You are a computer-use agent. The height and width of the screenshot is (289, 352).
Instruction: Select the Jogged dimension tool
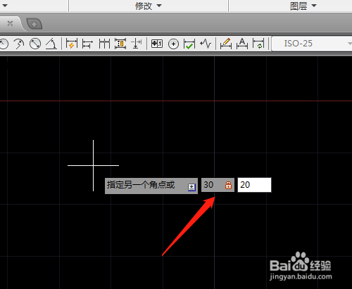point(19,44)
